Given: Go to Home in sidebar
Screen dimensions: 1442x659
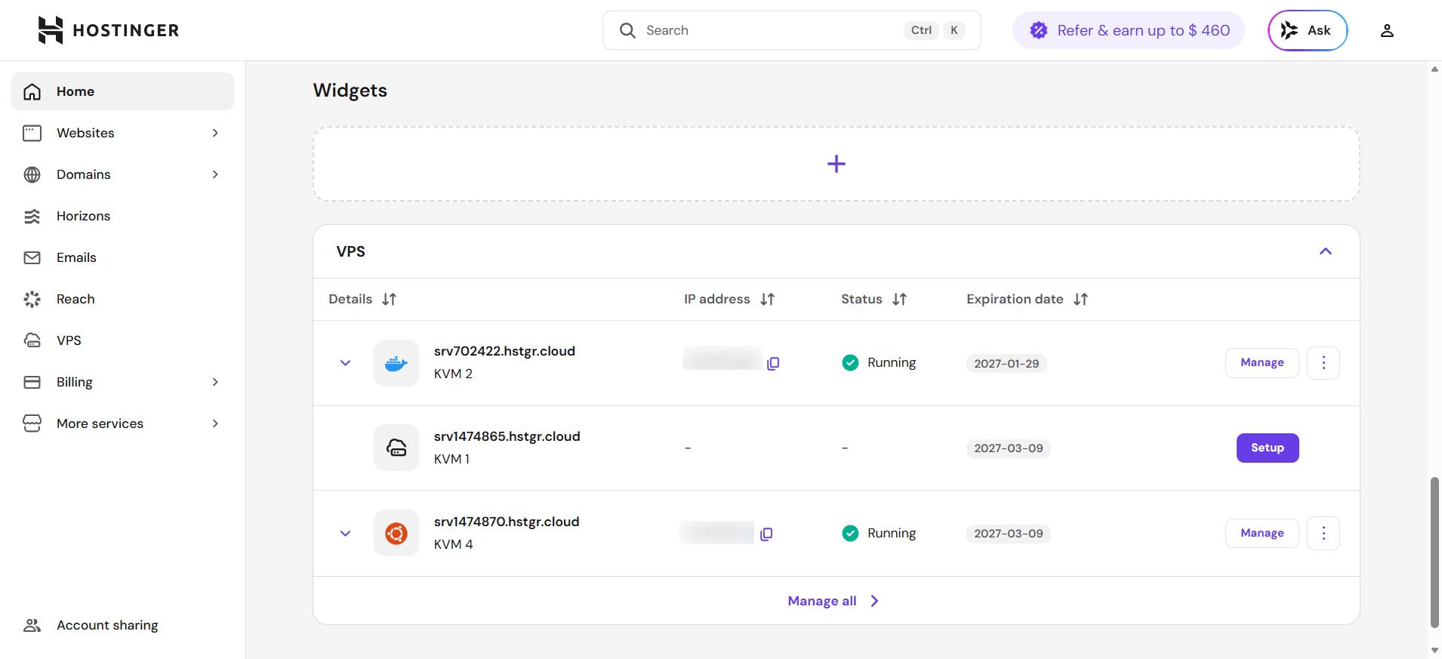Looking at the screenshot, I should 122,91.
